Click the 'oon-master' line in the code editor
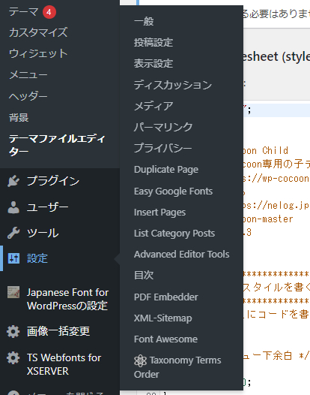Screen dimensions: 310x395 click(268, 219)
